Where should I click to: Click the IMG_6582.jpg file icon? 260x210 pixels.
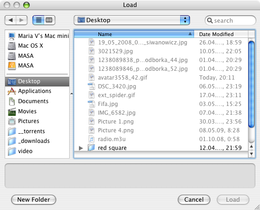(91, 112)
